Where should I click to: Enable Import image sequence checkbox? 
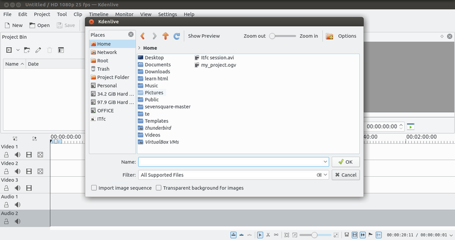[94, 188]
